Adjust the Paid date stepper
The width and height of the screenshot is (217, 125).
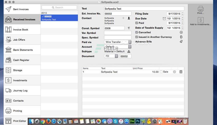(182, 23)
